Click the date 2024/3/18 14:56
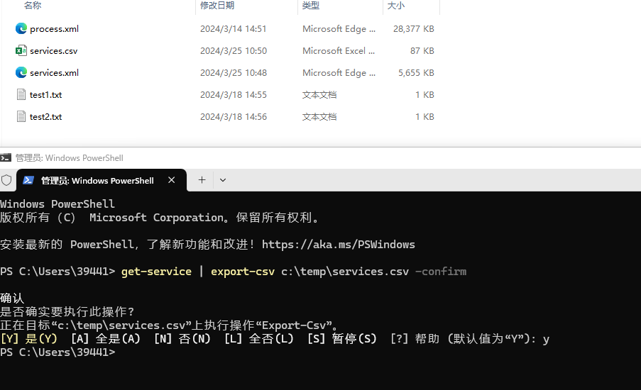 pyautogui.click(x=234, y=117)
